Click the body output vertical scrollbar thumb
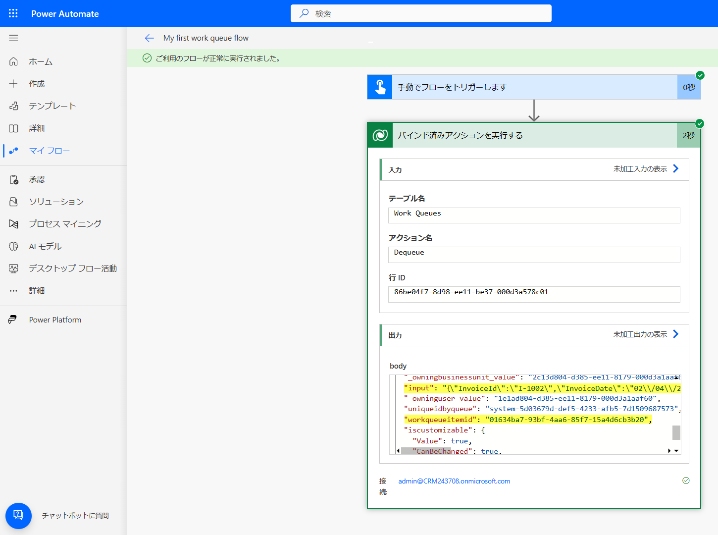 [x=676, y=432]
